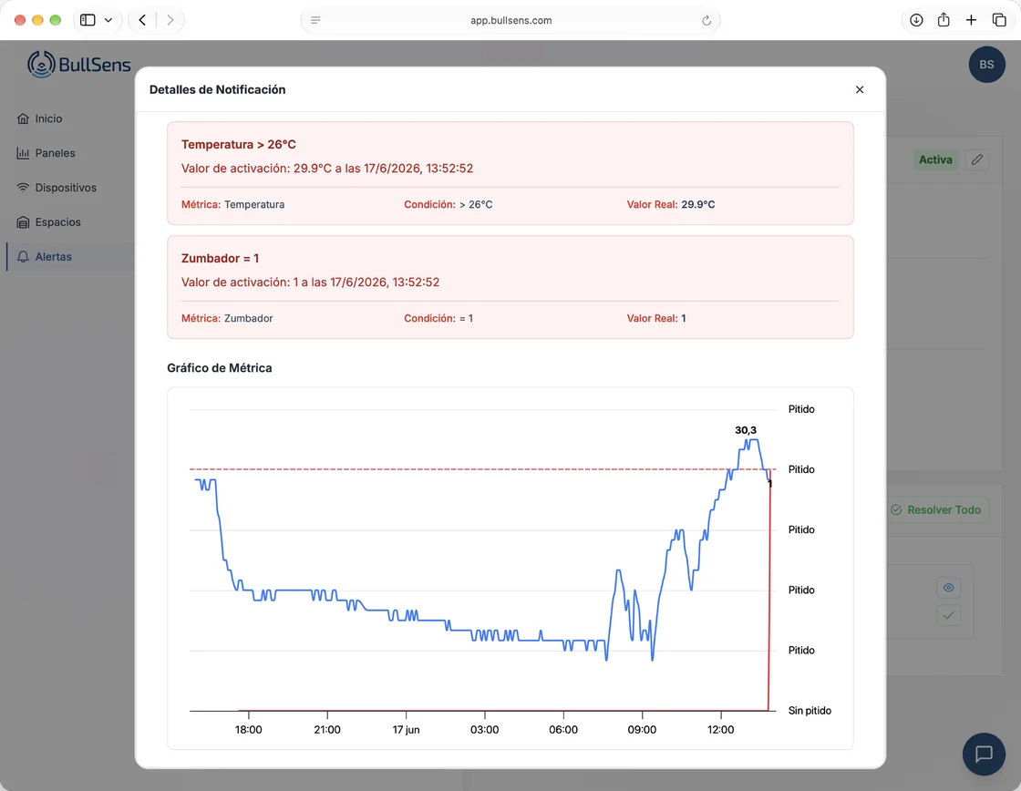Open the browser share menu
The height and width of the screenshot is (791, 1021).
pyautogui.click(x=944, y=20)
